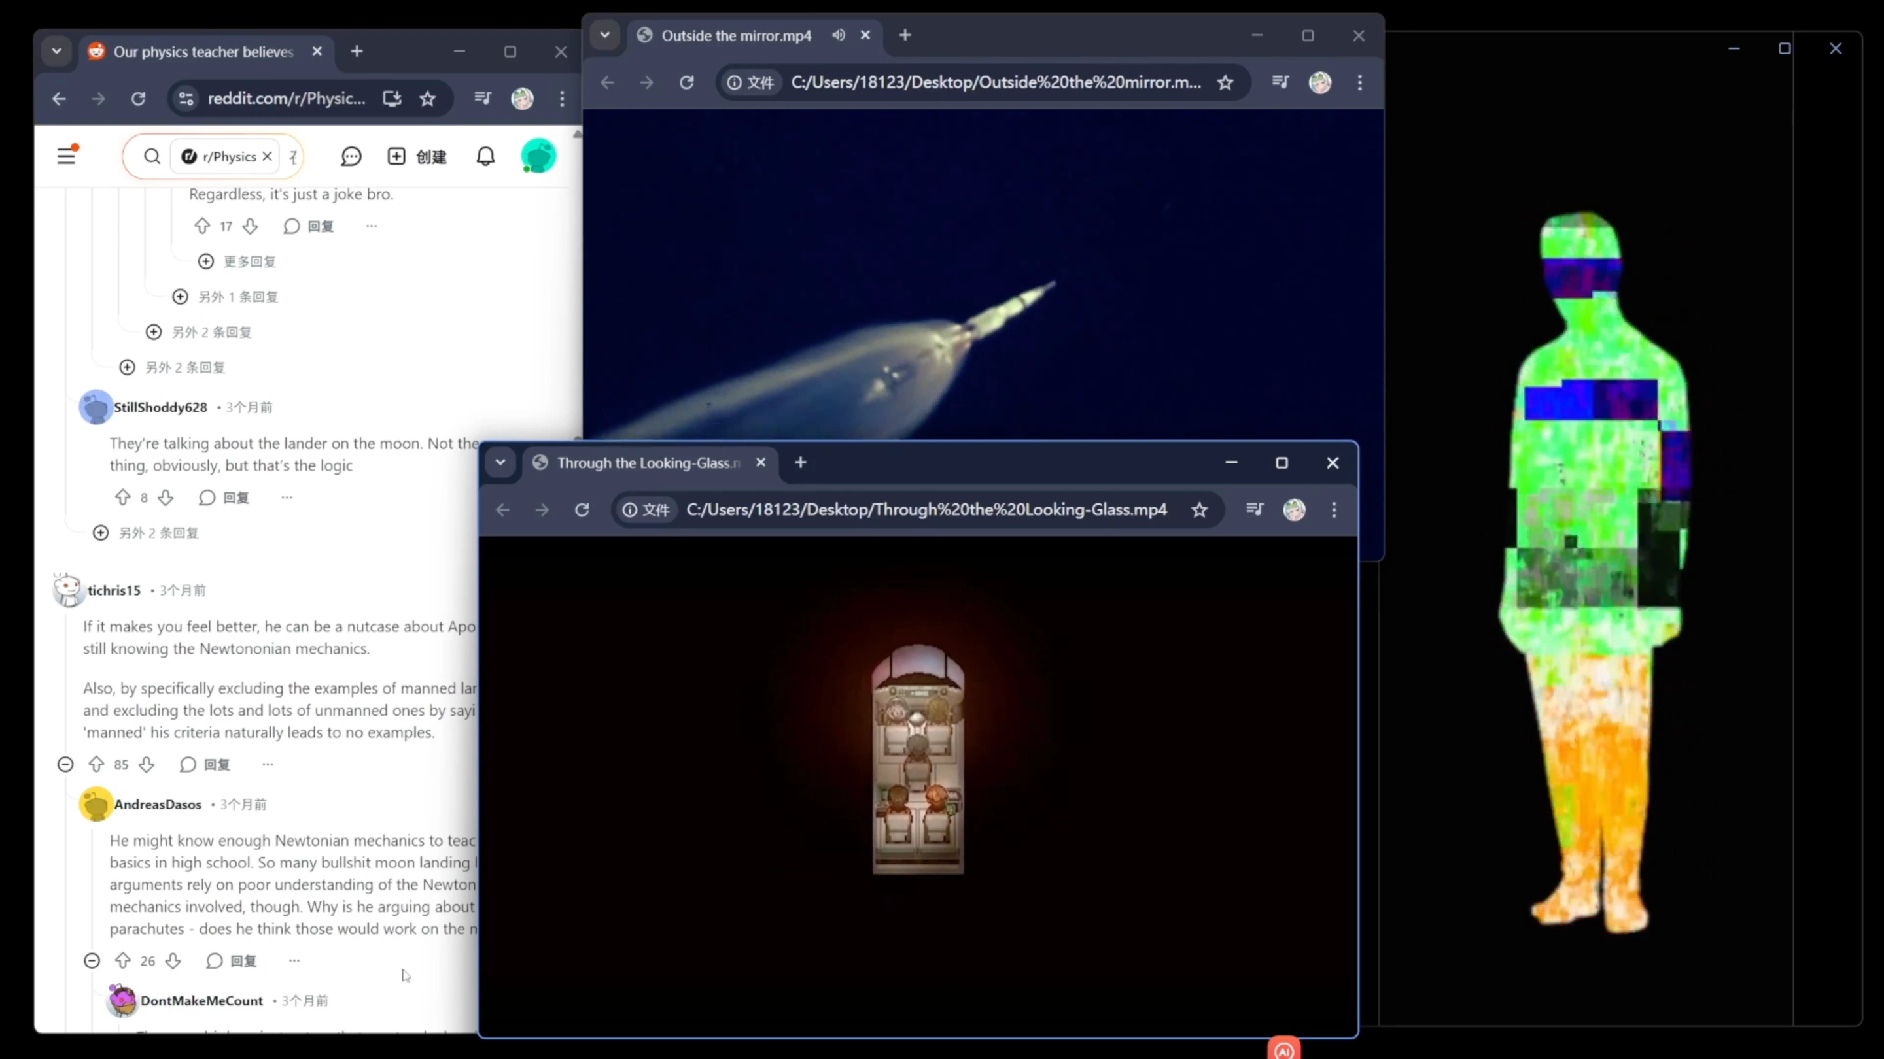Upvote tichris15's comment with 85 points
This screenshot has height=1059, width=1884.
[96, 764]
